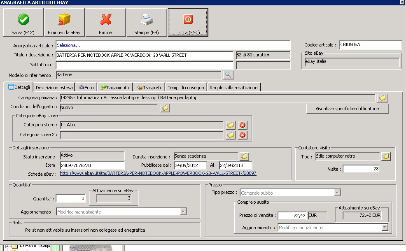
Task: Click the Prezzo di vendita field
Action: coord(292,215)
